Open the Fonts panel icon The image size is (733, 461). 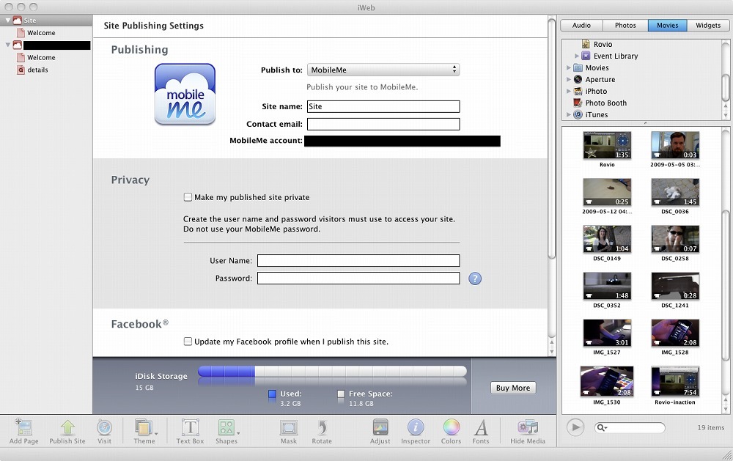481,427
